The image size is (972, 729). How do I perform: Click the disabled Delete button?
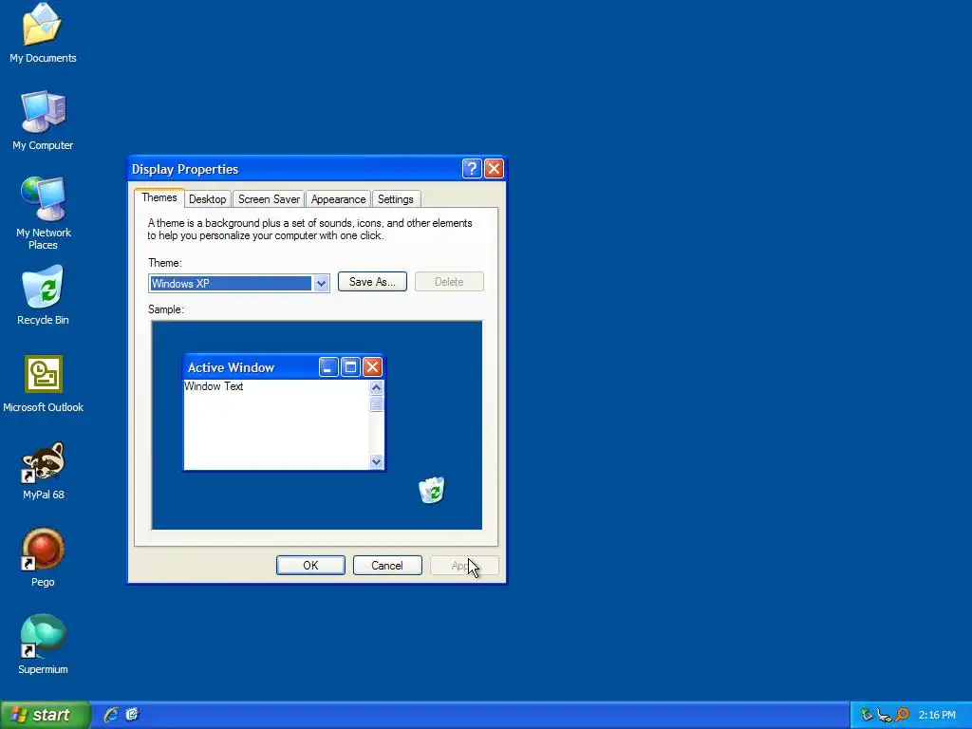tap(449, 282)
